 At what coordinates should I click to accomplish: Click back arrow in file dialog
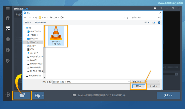point(25,18)
